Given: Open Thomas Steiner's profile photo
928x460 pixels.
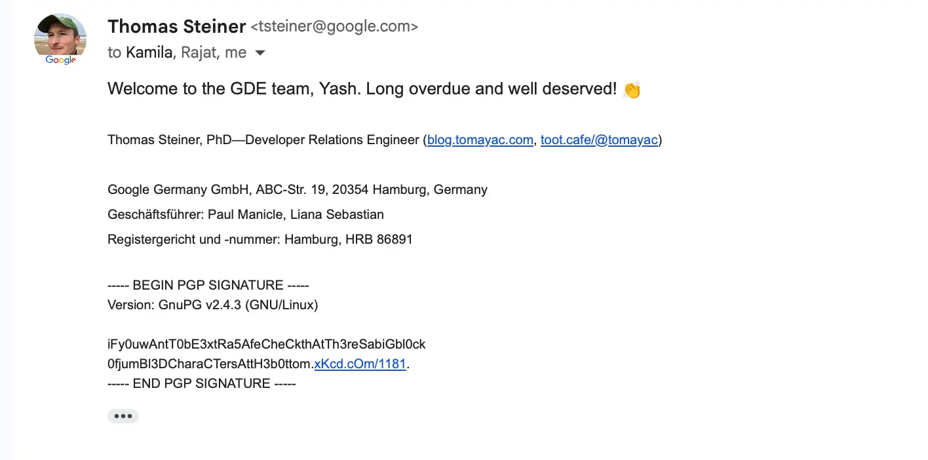Looking at the screenshot, I should pyautogui.click(x=60, y=36).
